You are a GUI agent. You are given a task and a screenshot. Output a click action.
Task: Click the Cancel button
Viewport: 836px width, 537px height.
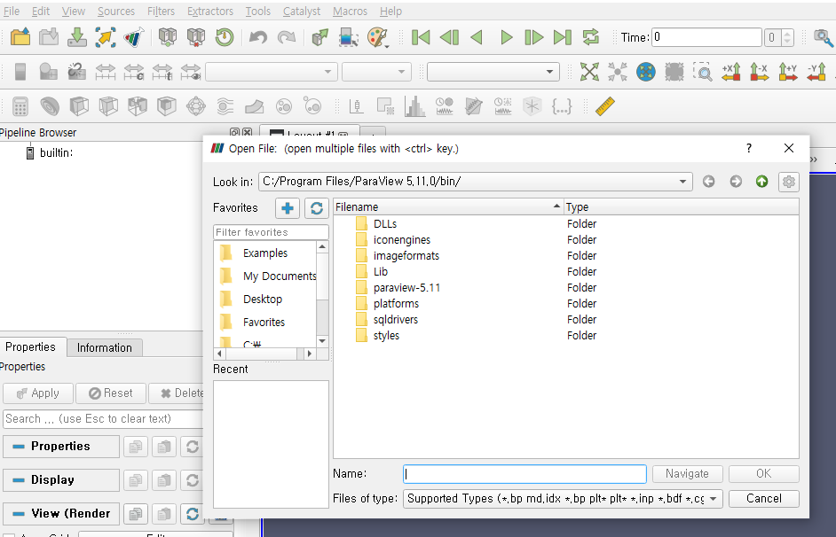pos(763,499)
